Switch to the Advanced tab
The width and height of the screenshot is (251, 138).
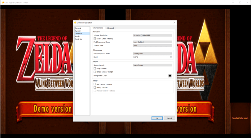pos(110,28)
